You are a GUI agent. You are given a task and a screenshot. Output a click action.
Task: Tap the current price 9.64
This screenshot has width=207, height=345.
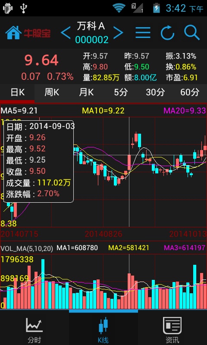(x=41, y=60)
